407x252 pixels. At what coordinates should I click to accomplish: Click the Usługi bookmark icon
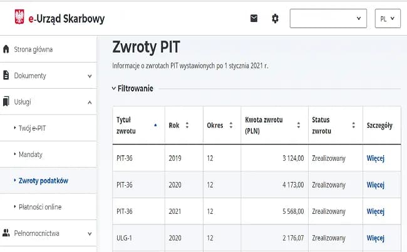[x=6, y=101]
